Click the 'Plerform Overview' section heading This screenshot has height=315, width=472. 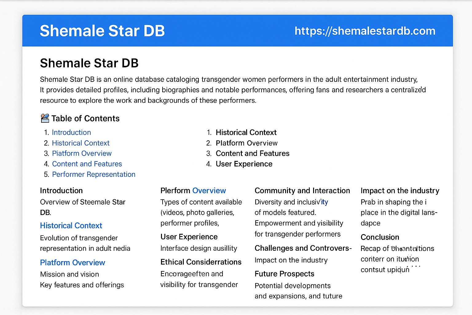(x=193, y=190)
